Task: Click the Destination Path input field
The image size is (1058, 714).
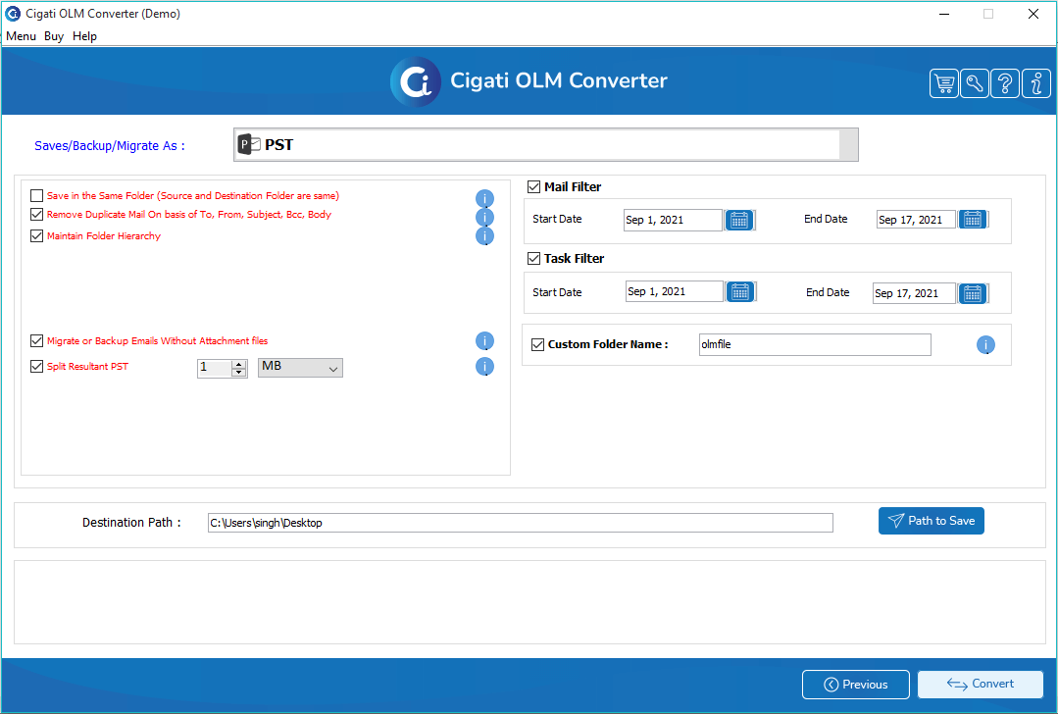Action: point(521,523)
